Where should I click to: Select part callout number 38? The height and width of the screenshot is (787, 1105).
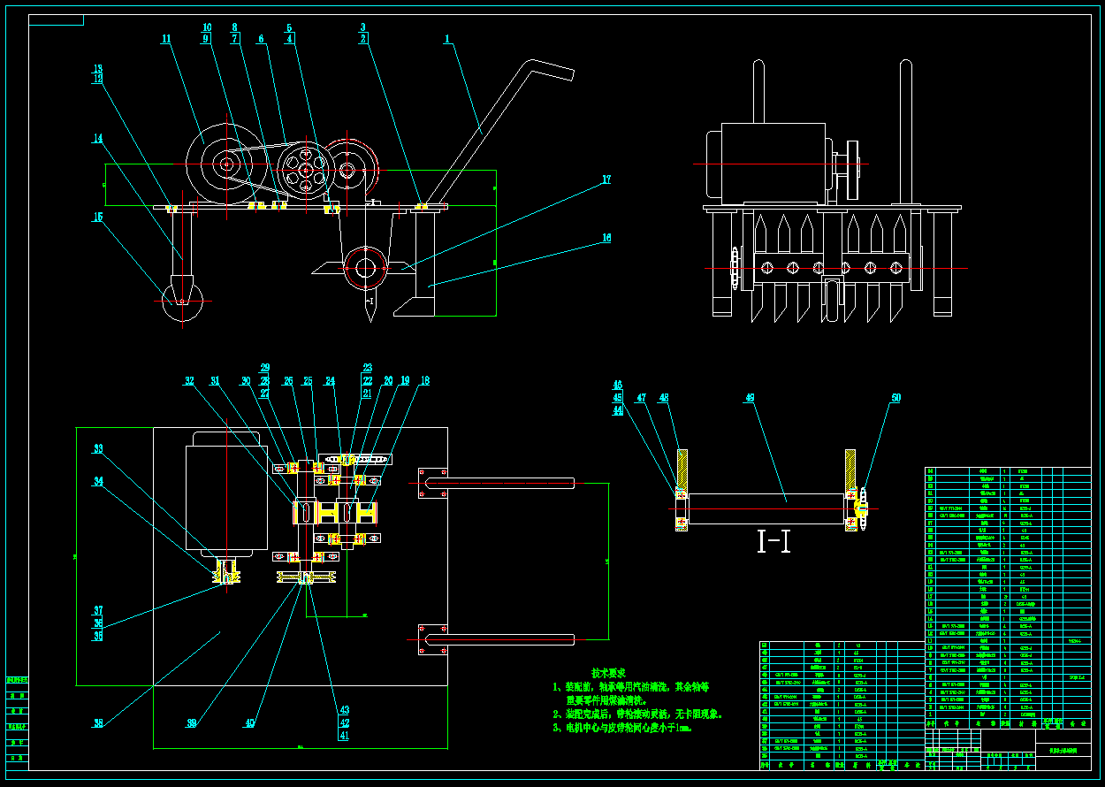[98, 722]
